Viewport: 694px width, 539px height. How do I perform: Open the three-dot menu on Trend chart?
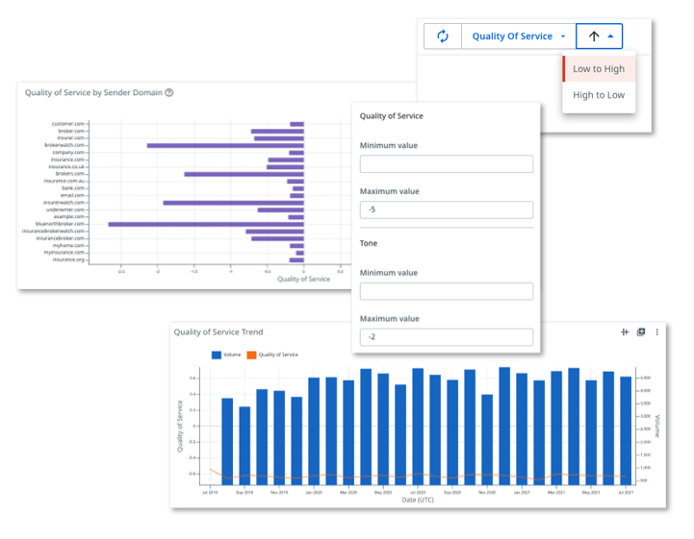pyautogui.click(x=657, y=332)
